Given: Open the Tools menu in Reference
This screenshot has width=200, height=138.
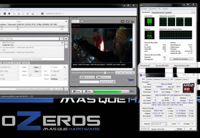Looking at the screenshot, I should pos(12,9).
